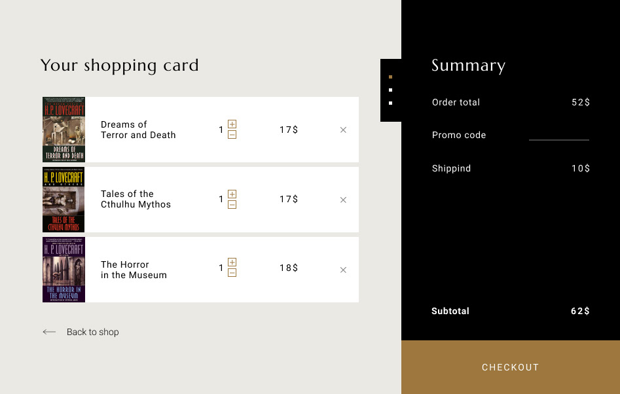Increase quantity of Dreams of Terror and Death
The width and height of the screenshot is (620, 394).
232,124
